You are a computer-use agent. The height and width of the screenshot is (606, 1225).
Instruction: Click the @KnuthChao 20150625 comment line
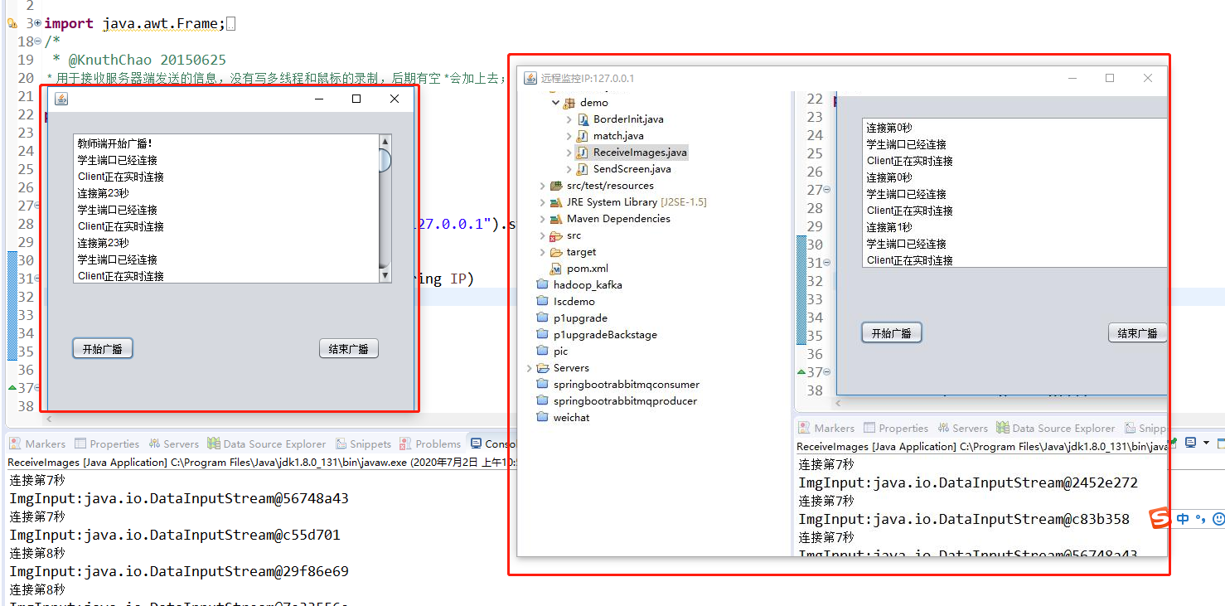coord(138,60)
